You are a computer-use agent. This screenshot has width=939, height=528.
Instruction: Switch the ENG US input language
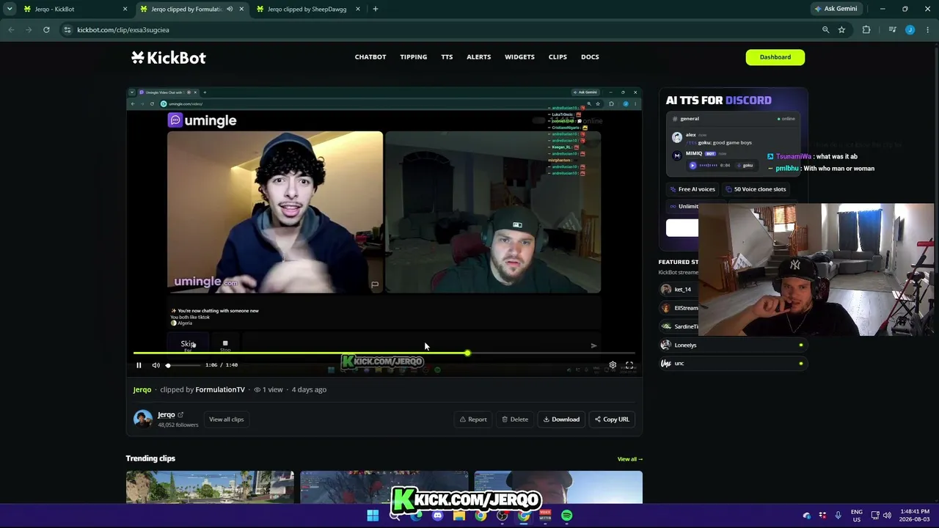click(856, 516)
